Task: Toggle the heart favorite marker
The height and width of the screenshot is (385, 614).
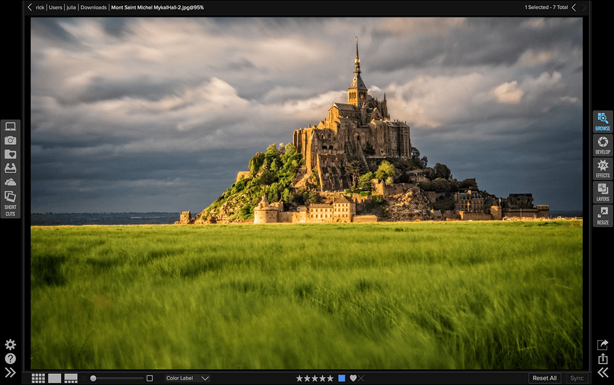Action: (353, 378)
